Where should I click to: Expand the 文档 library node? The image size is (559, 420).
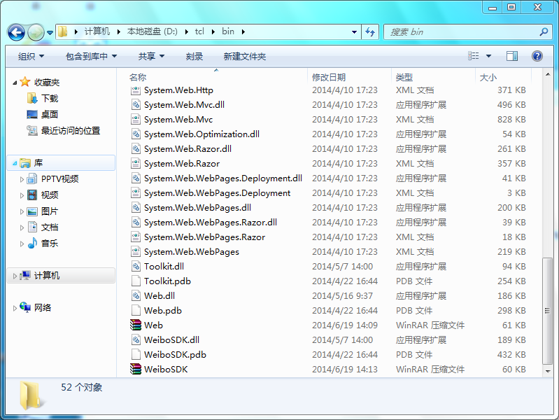(x=22, y=227)
